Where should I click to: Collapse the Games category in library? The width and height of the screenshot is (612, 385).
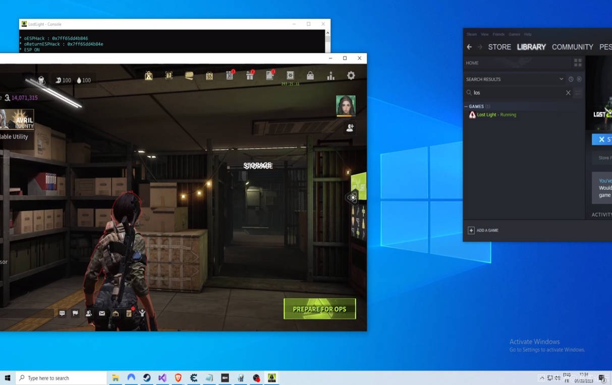466,107
